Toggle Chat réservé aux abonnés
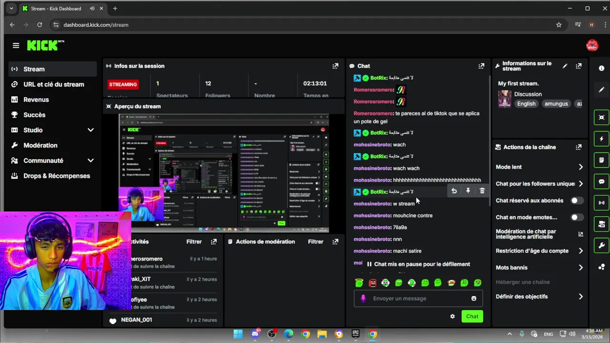 click(577, 201)
